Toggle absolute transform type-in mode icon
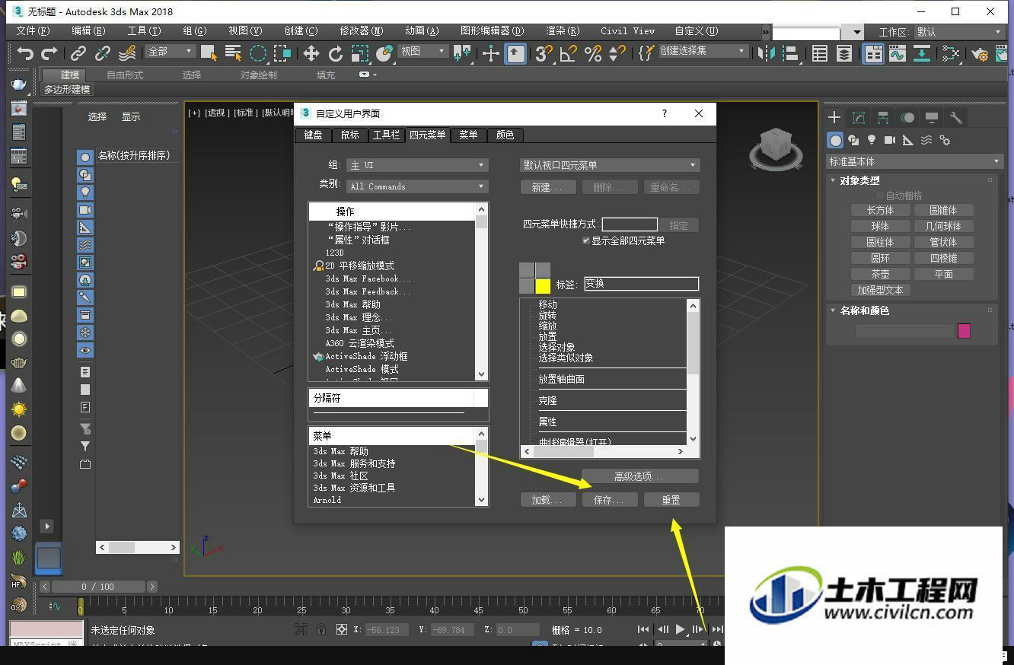The image size is (1014, 665). [342, 629]
